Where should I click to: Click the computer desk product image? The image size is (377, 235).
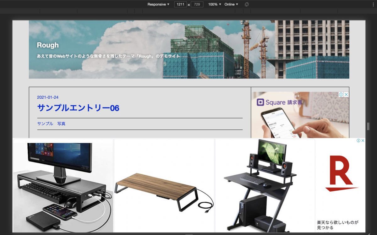(265, 186)
